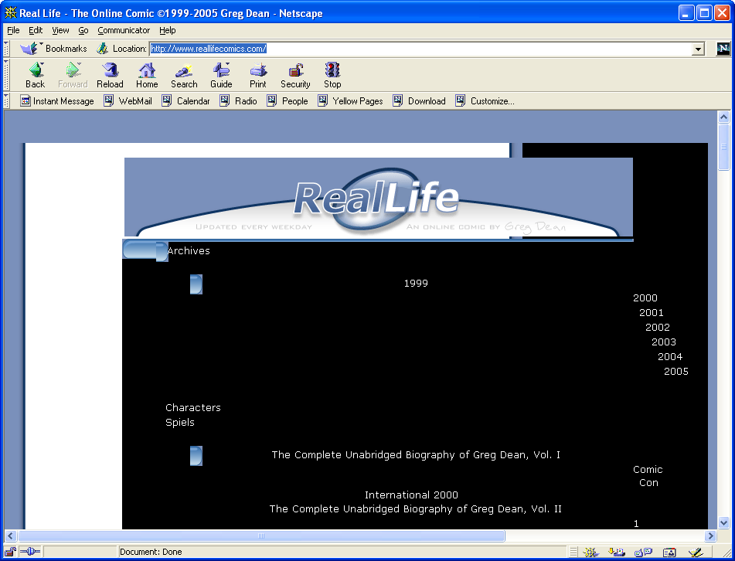This screenshot has height=561, width=735.
Task: Click in the Location URL field
Action: pos(420,49)
